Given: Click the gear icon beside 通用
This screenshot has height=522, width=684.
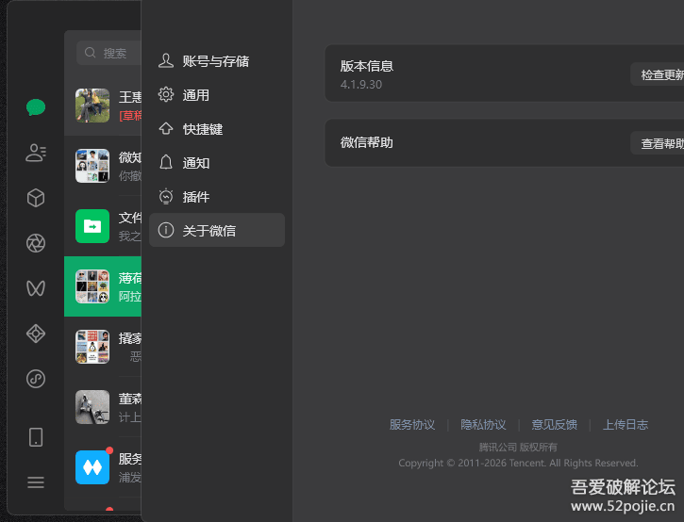Looking at the screenshot, I should point(166,94).
